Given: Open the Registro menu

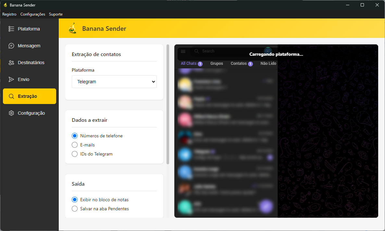Looking at the screenshot, I should pos(9,14).
